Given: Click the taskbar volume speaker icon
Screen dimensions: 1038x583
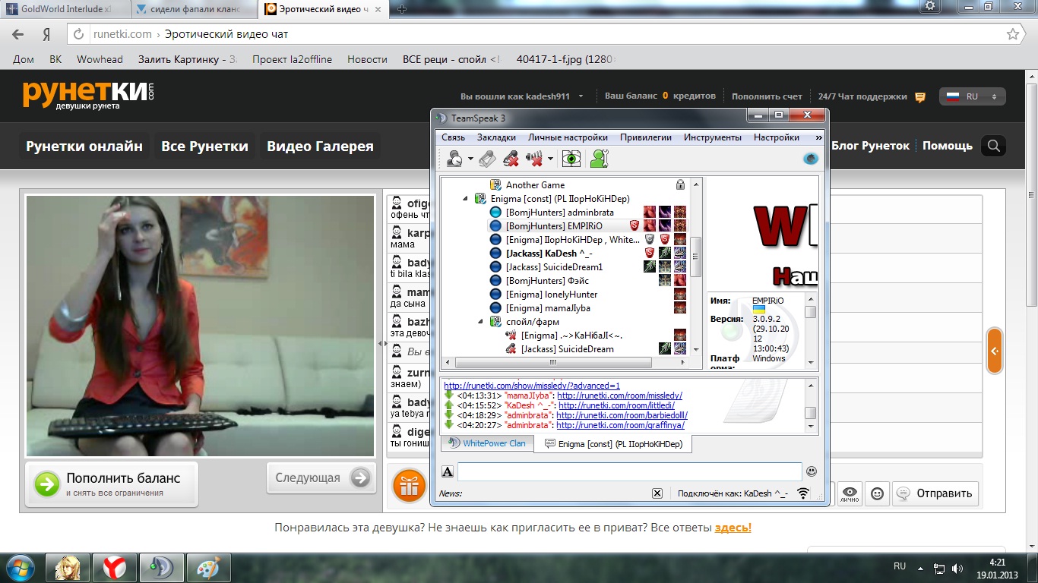Looking at the screenshot, I should [x=957, y=567].
